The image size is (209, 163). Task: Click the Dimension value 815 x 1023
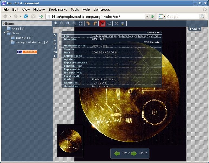[99, 39]
